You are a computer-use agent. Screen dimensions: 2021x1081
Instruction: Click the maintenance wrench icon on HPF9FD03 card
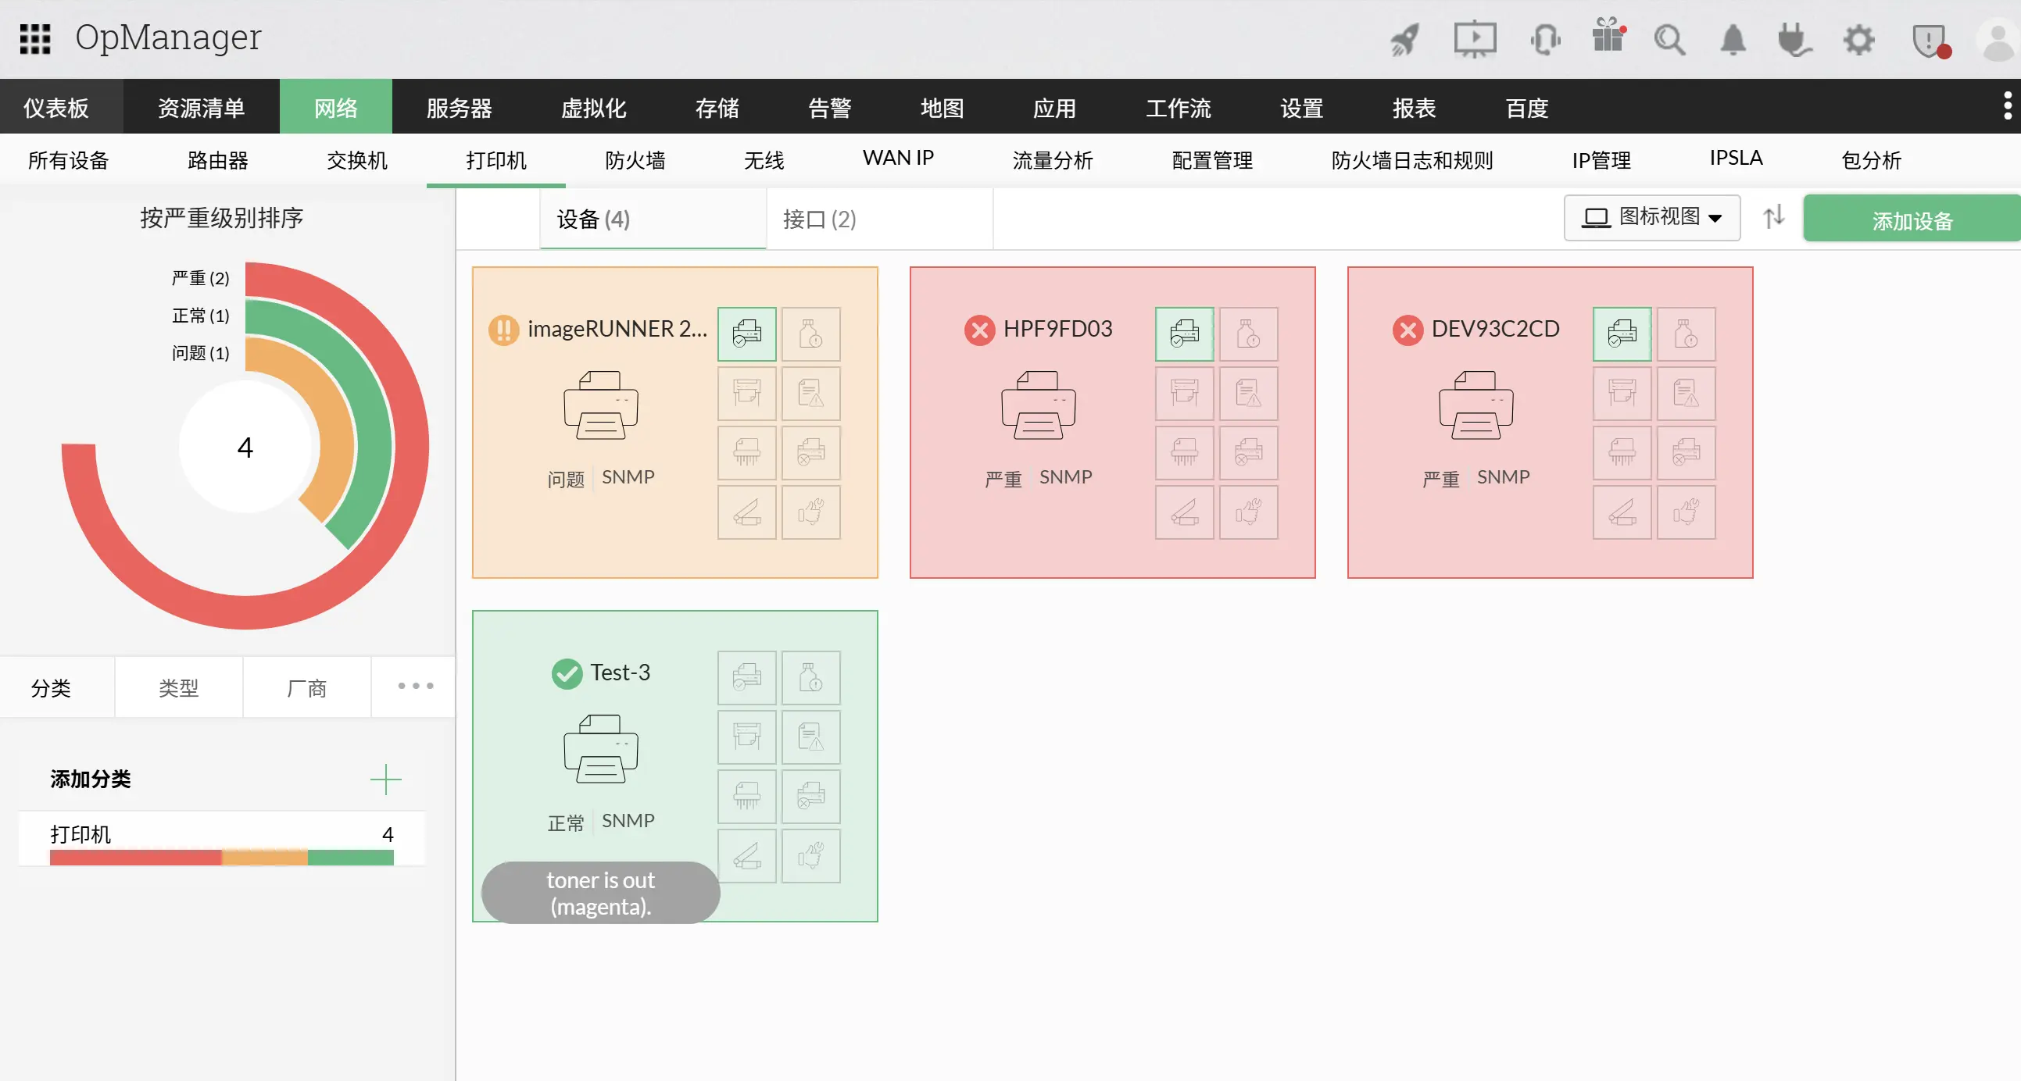(x=1249, y=513)
